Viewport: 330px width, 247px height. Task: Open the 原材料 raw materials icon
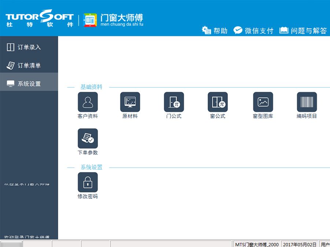point(130,102)
